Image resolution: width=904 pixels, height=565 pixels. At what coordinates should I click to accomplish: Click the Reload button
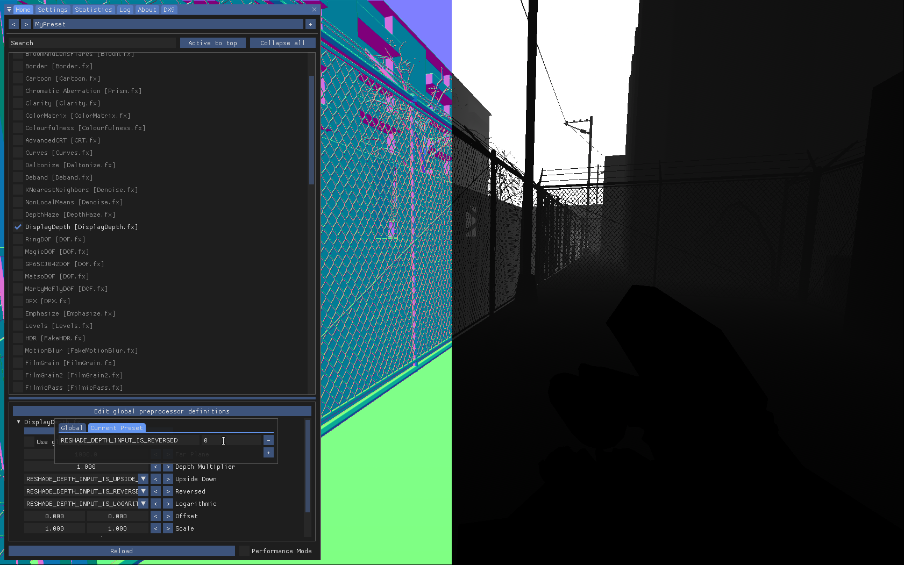tap(122, 551)
